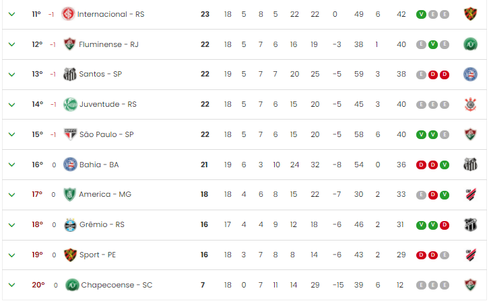Image resolution: width=489 pixels, height=303 pixels.
Task: Click the Grêmio club crest icon
Action: click(x=70, y=224)
